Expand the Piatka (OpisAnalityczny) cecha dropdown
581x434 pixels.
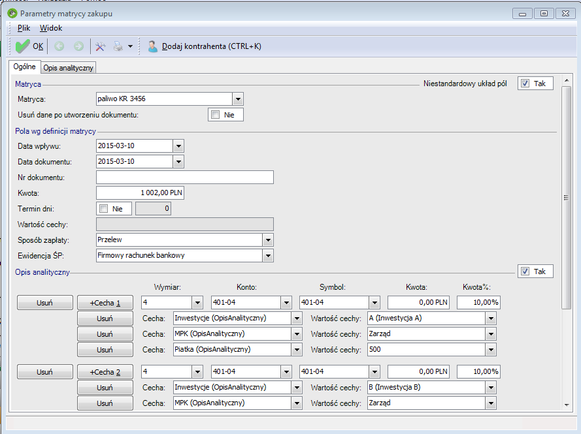(x=297, y=349)
